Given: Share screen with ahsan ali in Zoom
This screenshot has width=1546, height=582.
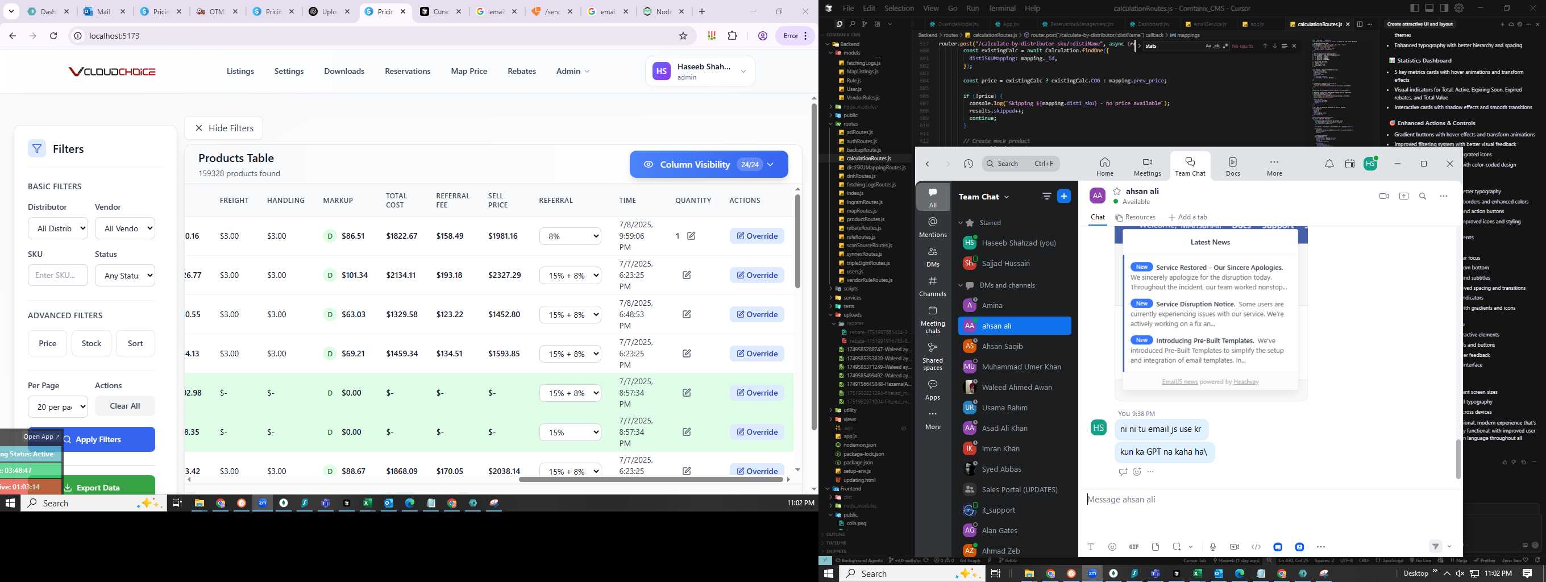Looking at the screenshot, I should pos(1404,196).
